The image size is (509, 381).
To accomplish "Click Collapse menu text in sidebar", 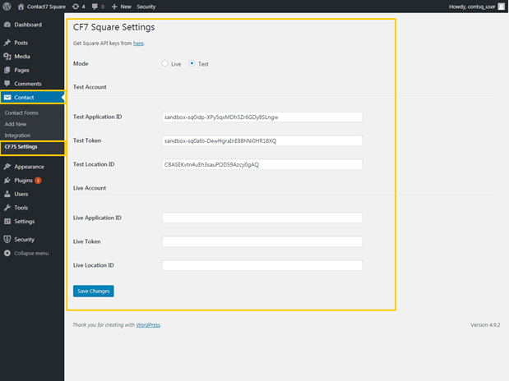I will (x=31, y=253).
